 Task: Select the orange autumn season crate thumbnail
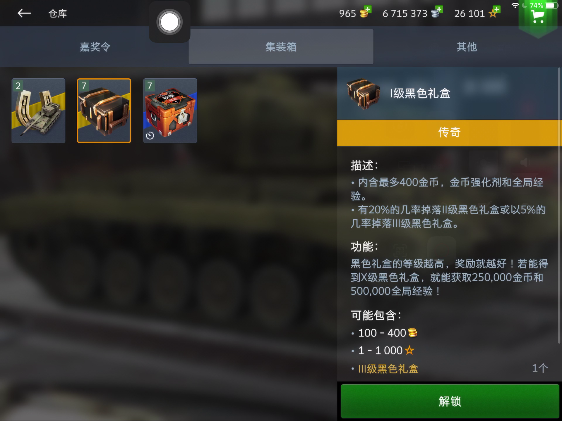(x=170, y=111)
